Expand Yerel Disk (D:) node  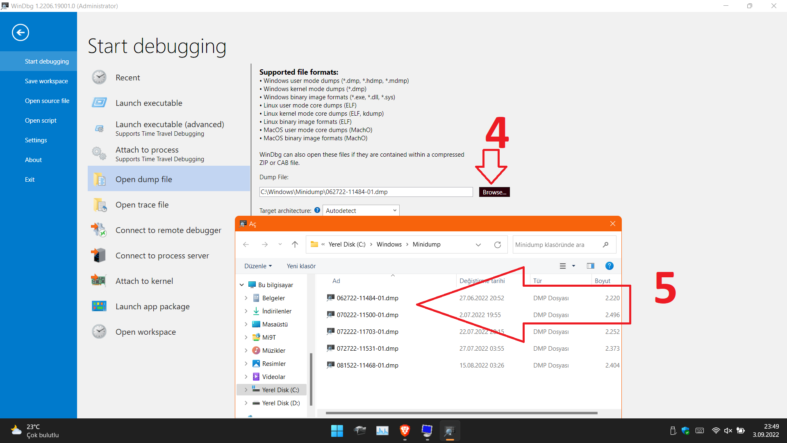click(246, 403)
